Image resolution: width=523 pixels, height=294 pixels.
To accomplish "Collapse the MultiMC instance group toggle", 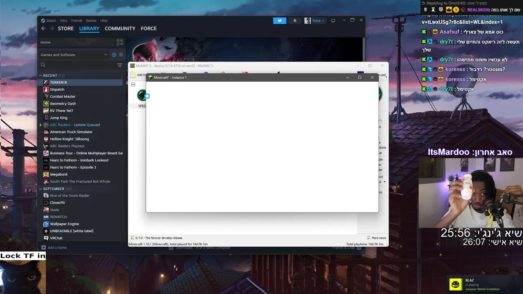I will click(133, 85).
